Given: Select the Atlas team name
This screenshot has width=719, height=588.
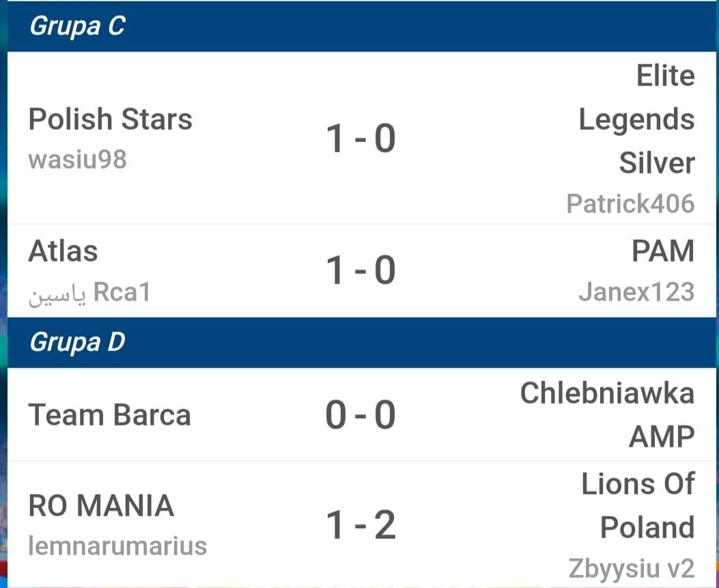Looking at the screenshot, I should click(x=64, y=251).
